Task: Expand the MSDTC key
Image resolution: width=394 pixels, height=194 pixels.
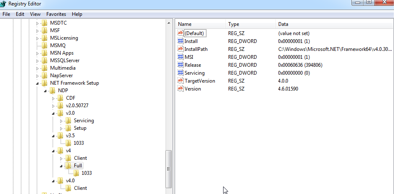Action: click(x=38, y=23)
